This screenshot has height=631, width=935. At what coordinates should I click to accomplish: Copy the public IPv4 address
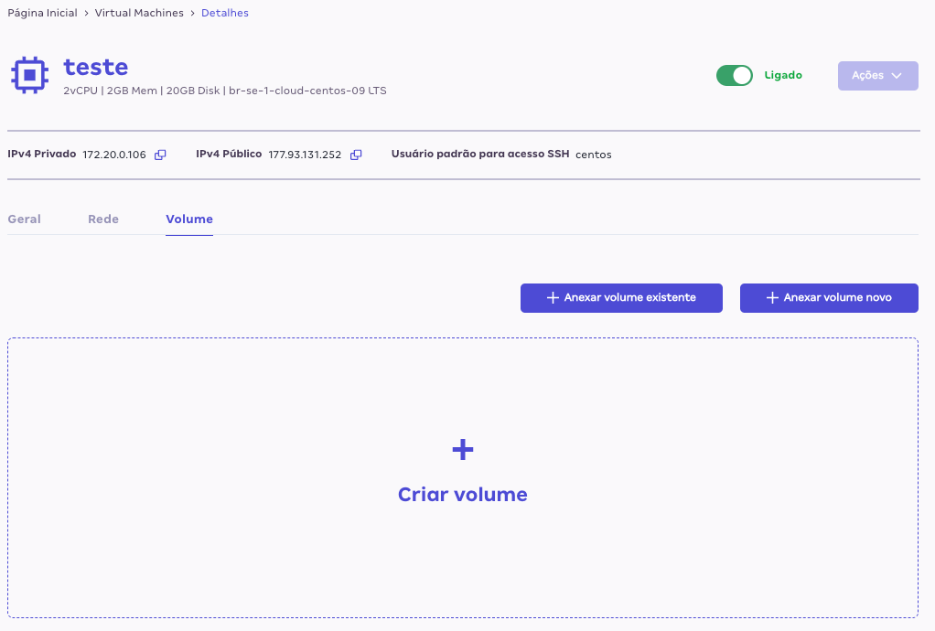[356, 155]
